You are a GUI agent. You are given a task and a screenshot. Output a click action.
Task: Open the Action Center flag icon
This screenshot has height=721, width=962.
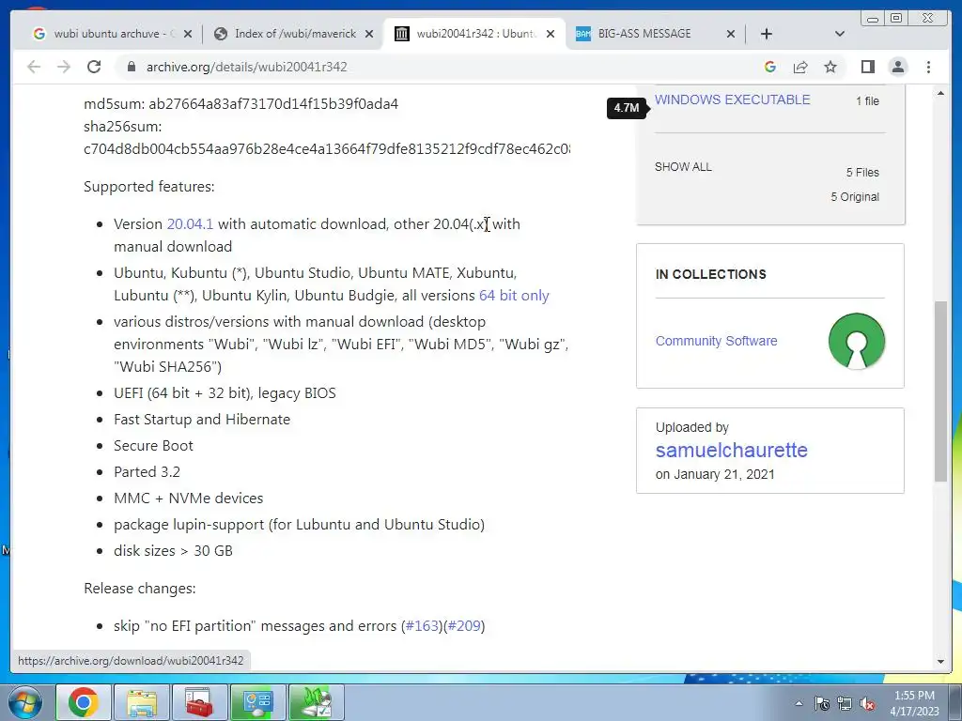[822, 703]
